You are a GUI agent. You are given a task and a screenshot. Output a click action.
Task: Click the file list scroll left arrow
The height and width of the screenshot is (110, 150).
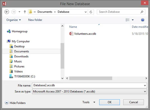pos(67,78)
